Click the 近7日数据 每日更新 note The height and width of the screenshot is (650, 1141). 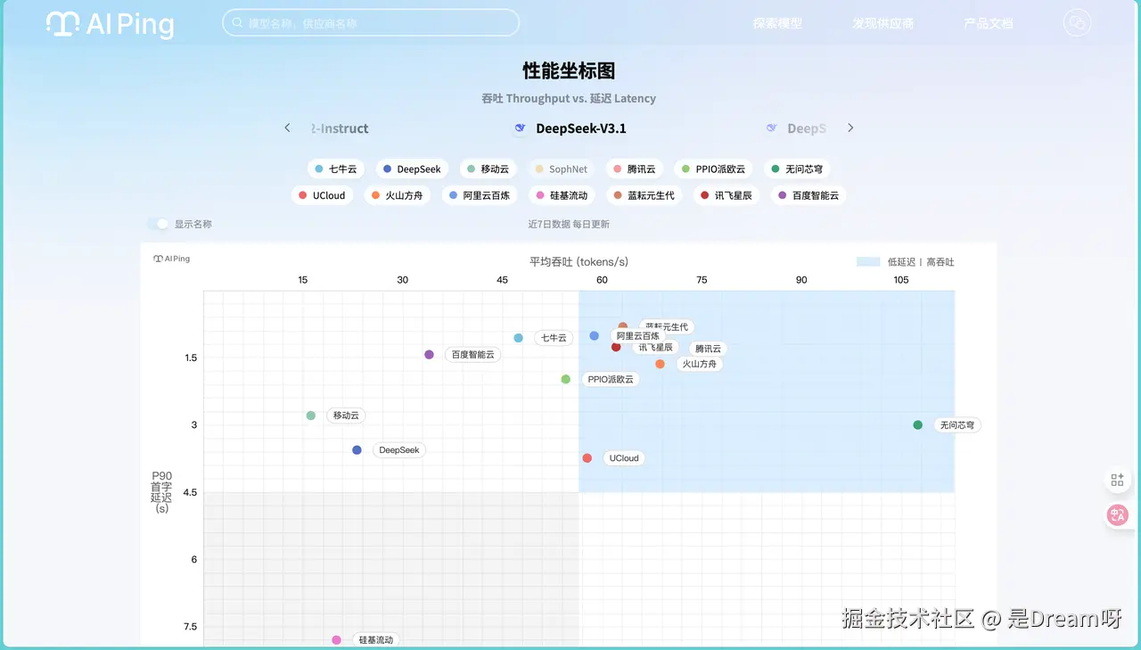click(x=569, y=224)
